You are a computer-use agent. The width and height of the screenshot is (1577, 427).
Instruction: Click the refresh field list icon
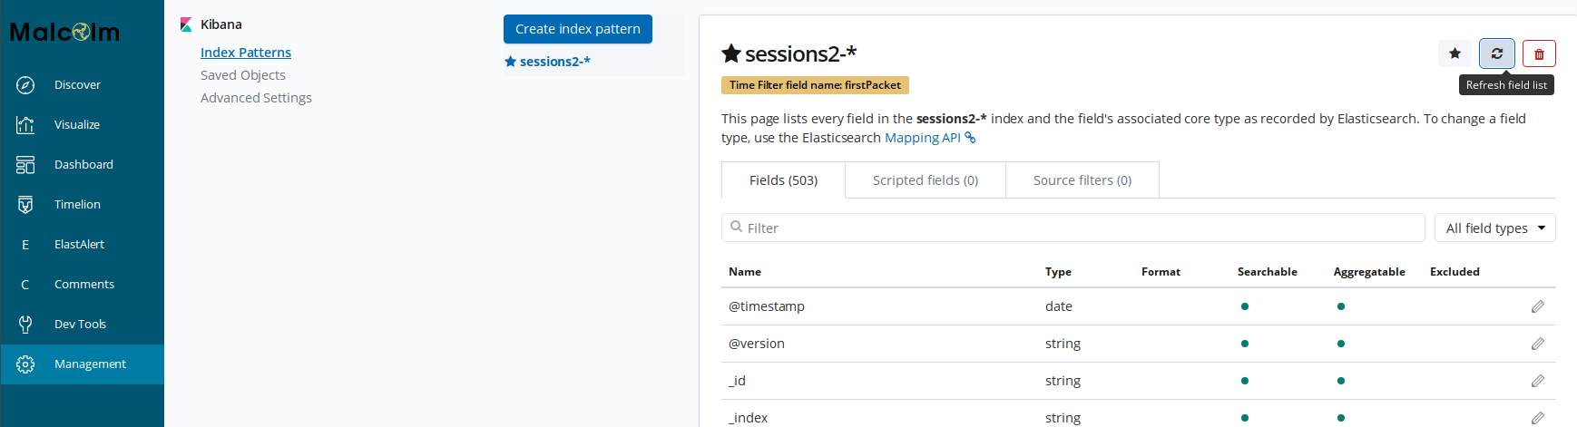coord(1496,53)
